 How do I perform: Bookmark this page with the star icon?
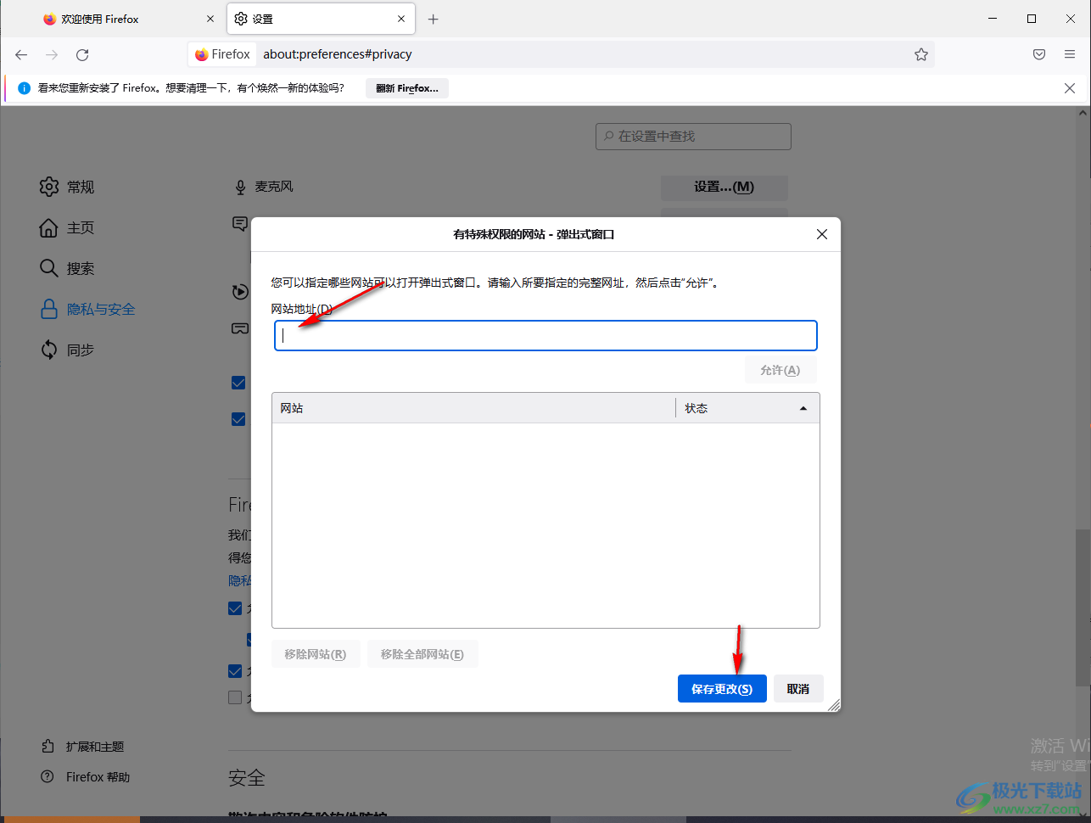click(x=921, y=54)
